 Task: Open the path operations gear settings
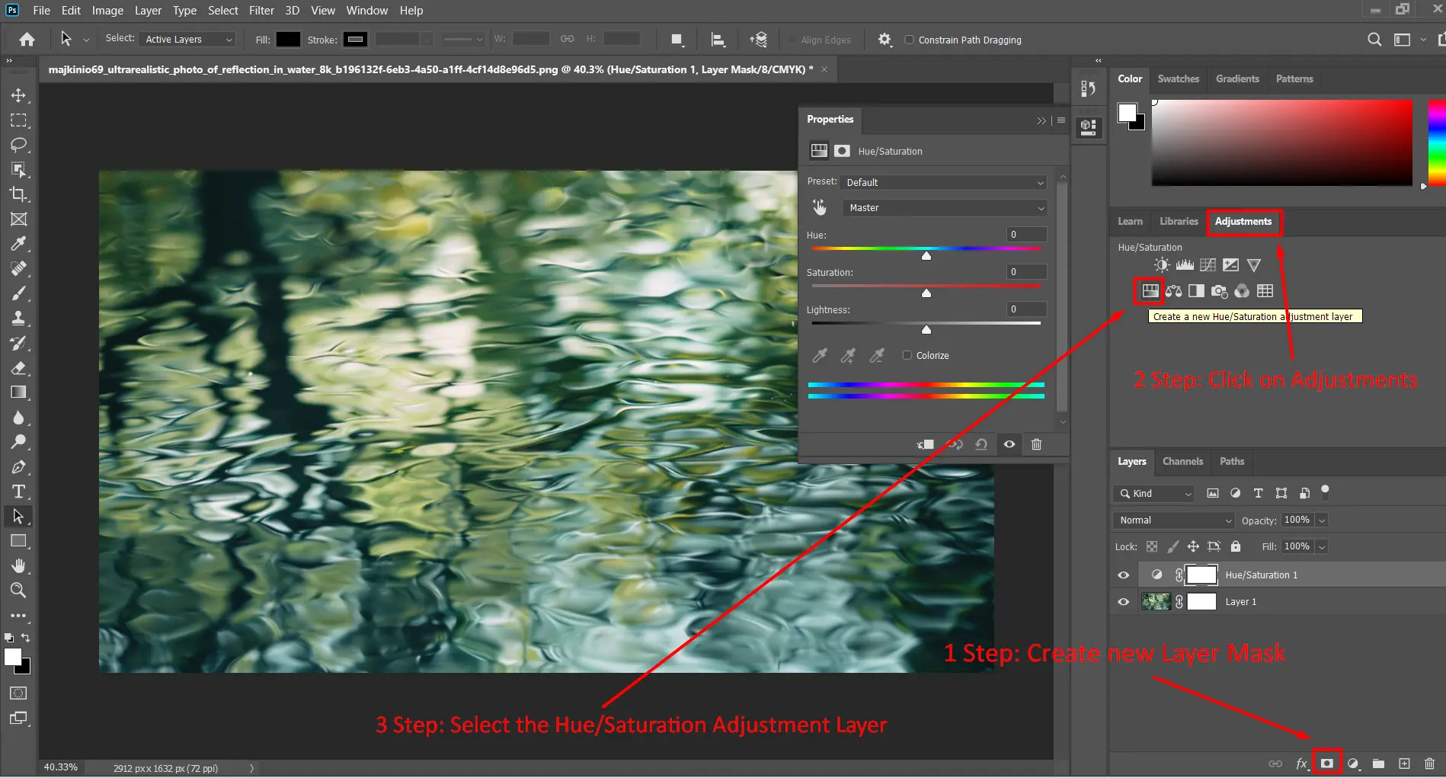pyautogui.click(x=884, y=40)
